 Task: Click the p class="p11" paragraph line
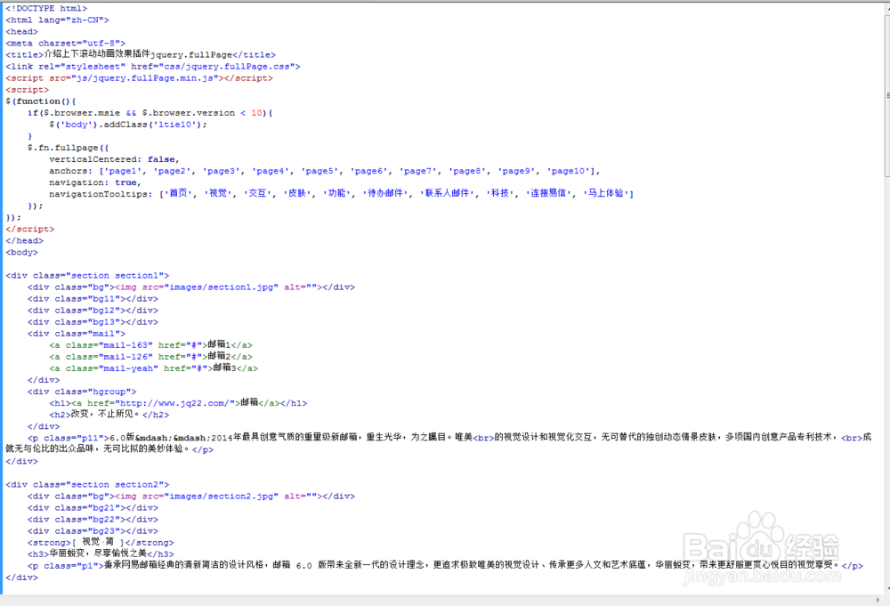click(x=438, y=443)
